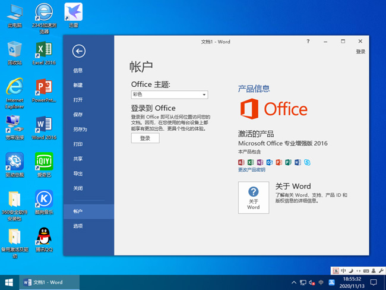
Task: Select the 腾讯QQ desktop icon
Action: tap(44, 239)
